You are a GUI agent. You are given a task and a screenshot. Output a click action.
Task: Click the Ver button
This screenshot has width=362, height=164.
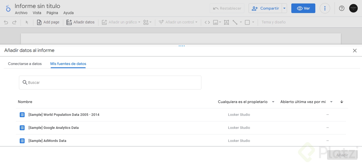303,8
